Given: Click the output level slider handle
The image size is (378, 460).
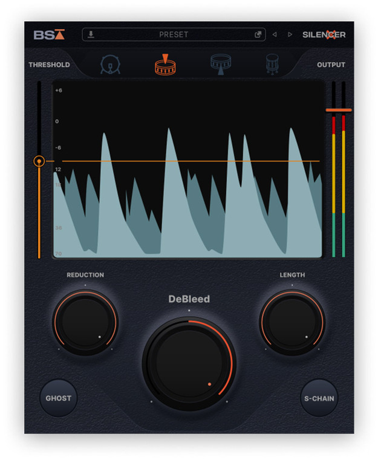Looking at the screenshot, I should (x=338, y=110).
